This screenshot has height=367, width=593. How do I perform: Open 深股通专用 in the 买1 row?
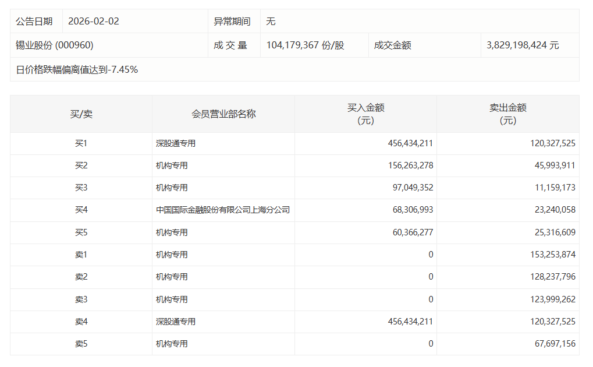pos(175,143)
